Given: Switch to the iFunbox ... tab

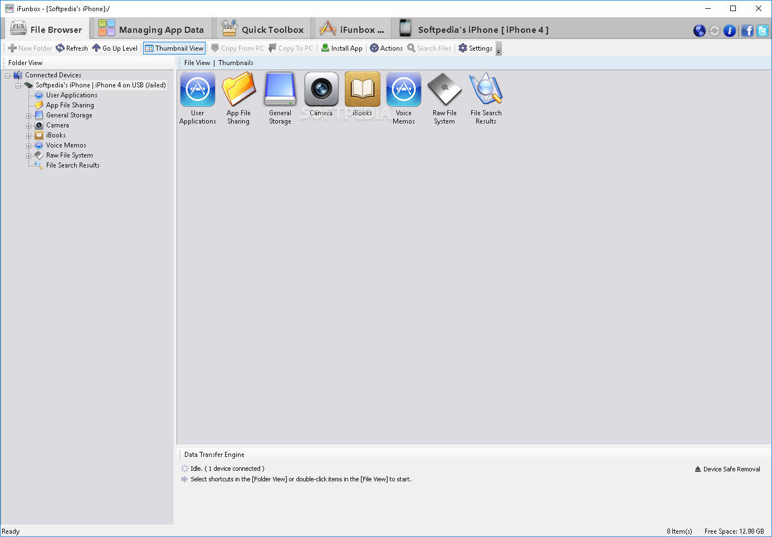Looking at the screenshot, I should pyautogui.click(x=352, y=29).
